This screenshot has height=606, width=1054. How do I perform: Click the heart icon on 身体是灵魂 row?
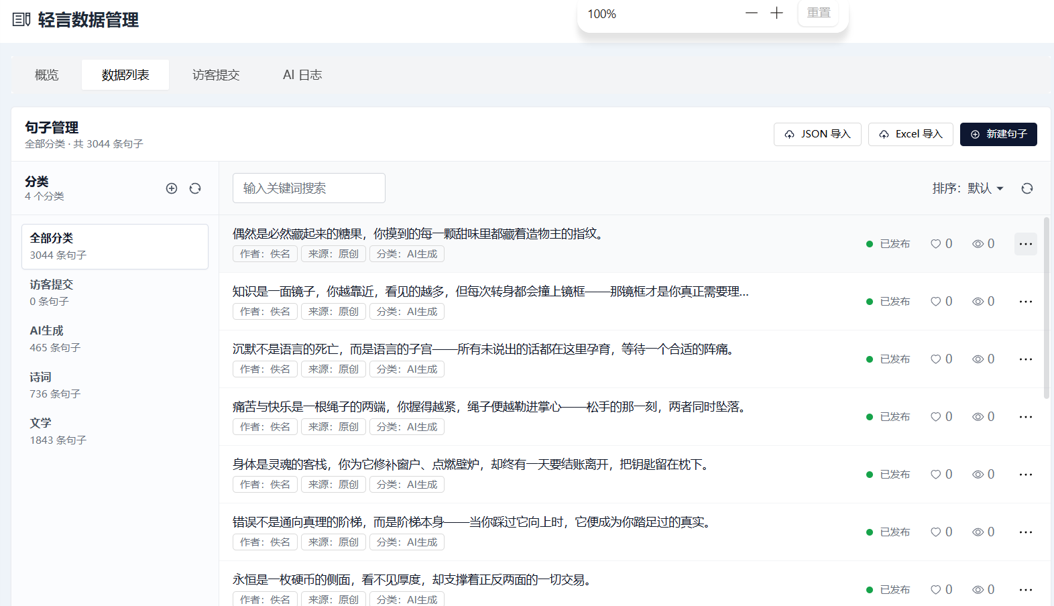coord(936,475)
